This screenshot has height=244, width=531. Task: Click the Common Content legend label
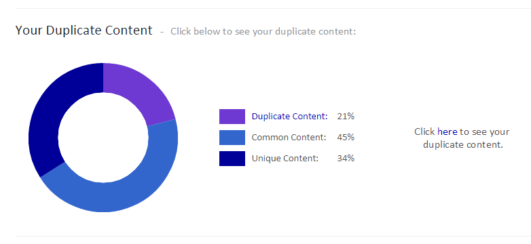tap(289, 138)
